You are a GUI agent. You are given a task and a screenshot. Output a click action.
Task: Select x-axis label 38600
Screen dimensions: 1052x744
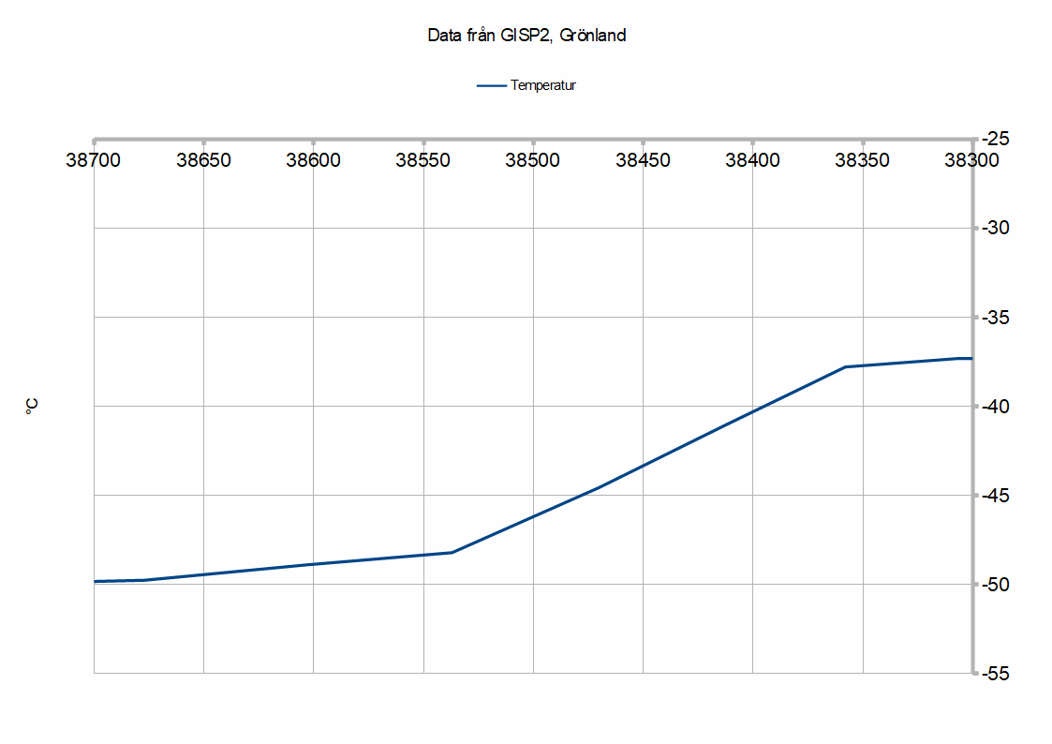coord(313,160)
